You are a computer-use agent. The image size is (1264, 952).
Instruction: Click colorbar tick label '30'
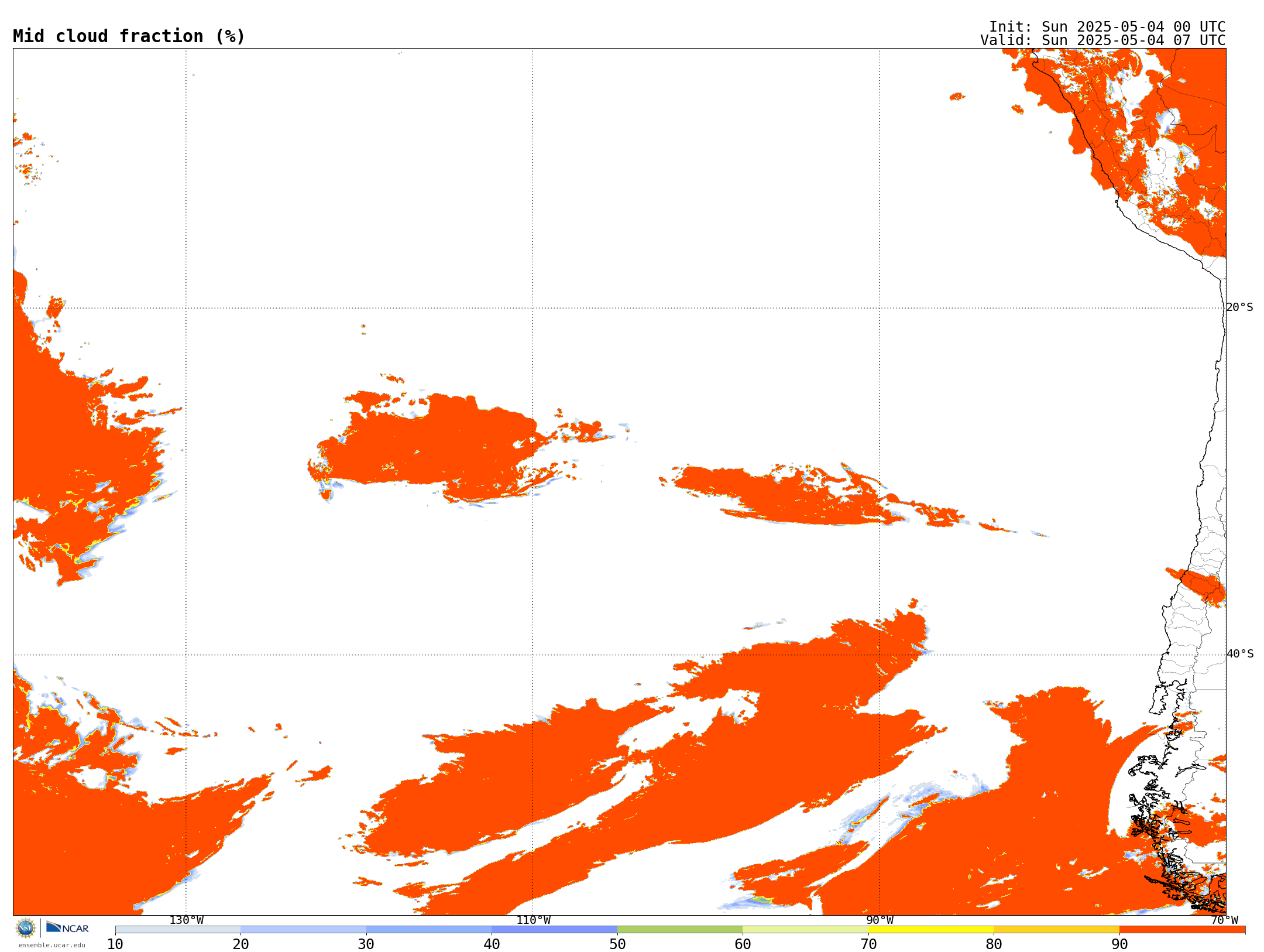(366, 944)
